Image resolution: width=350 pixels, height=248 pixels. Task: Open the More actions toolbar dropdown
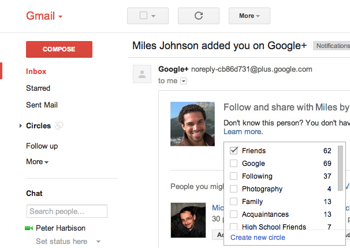250,16
